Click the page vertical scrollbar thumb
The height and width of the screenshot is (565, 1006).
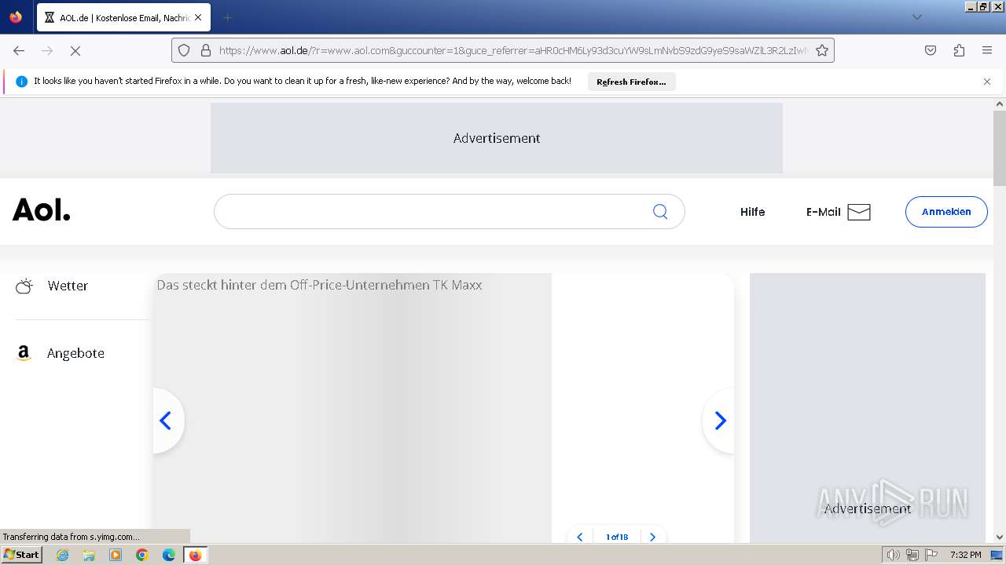[x=1000, y=148]
